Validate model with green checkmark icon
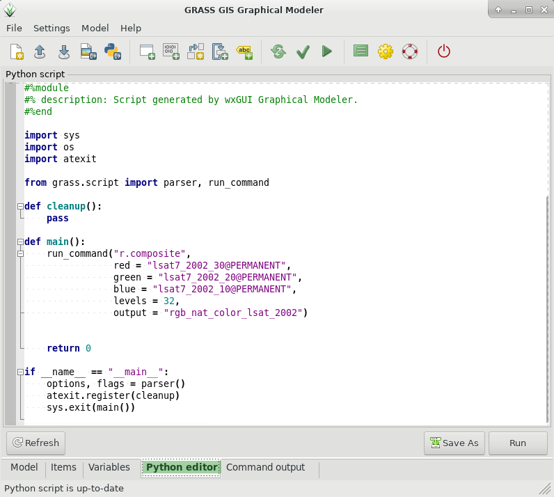 pyautogui.click(x=303, y=52)
